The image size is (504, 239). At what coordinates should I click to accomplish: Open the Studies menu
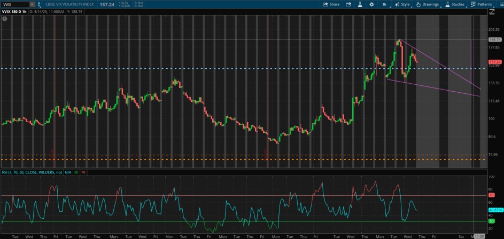click(455, 4)
